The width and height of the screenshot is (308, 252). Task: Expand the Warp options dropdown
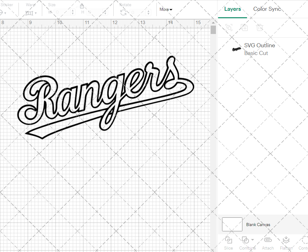(x=36, y=14)
